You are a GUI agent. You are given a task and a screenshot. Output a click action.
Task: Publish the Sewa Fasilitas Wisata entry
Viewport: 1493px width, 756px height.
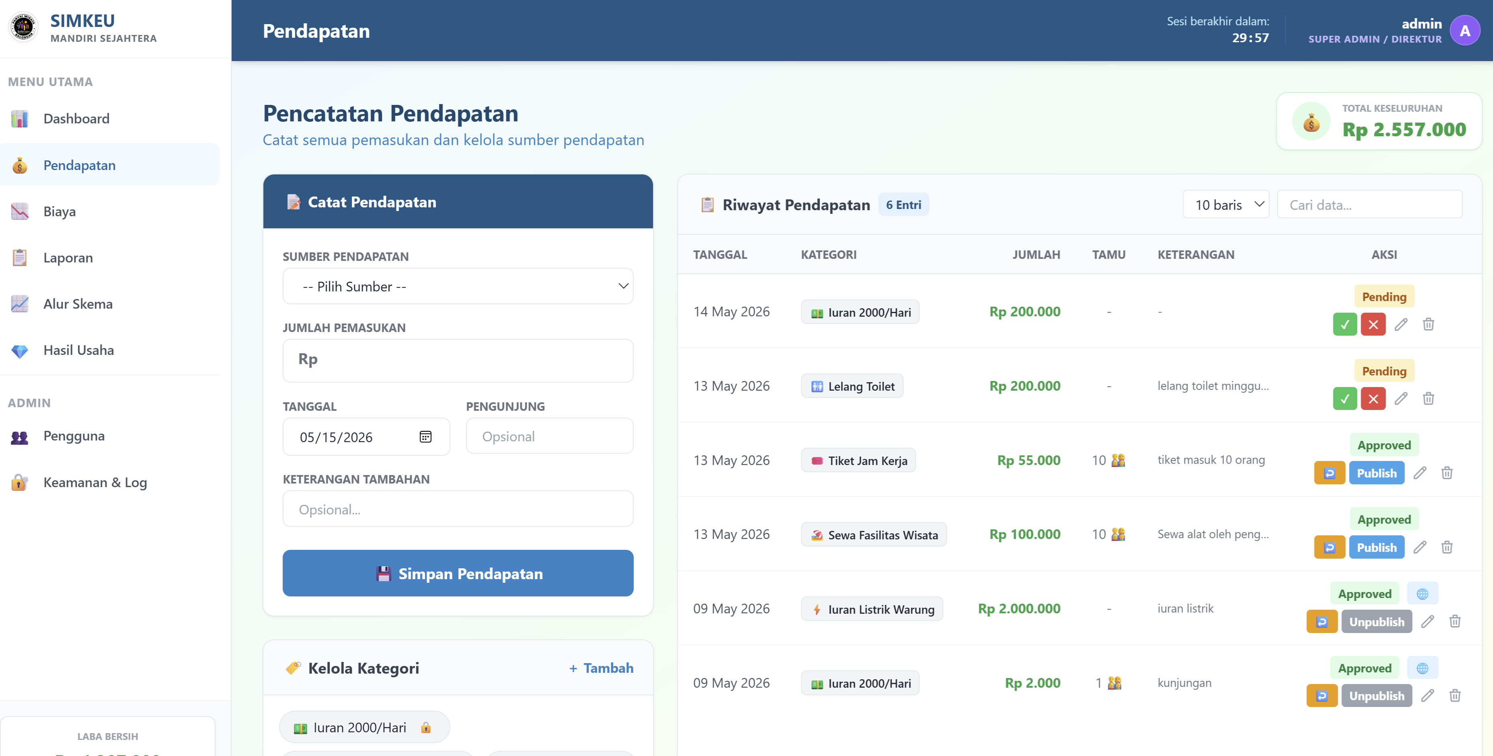1376,547
